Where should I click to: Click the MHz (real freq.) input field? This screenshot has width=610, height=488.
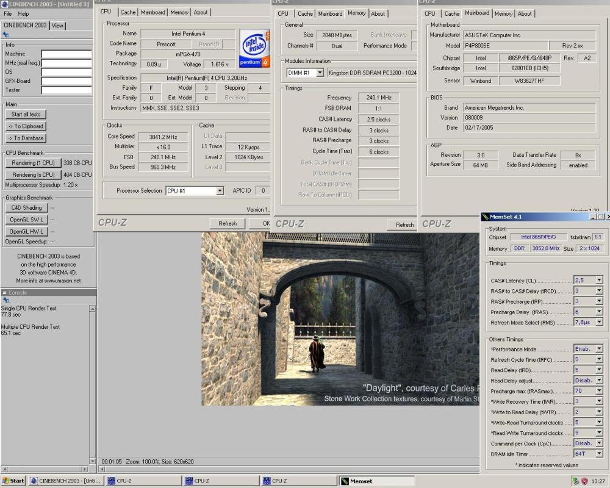[66, 63]
